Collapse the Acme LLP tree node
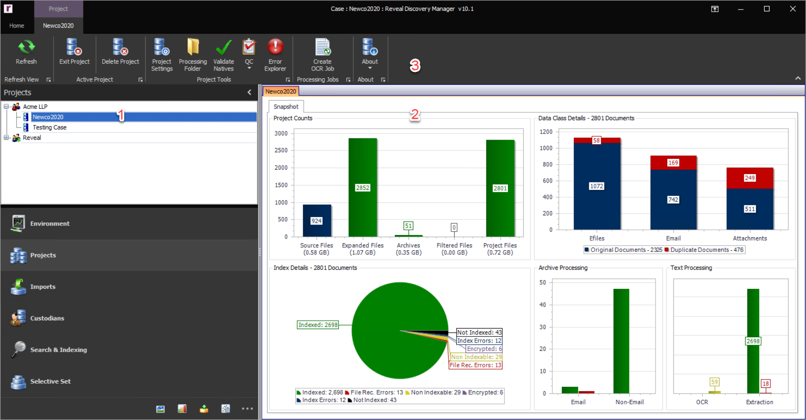 tap(6, 106)
